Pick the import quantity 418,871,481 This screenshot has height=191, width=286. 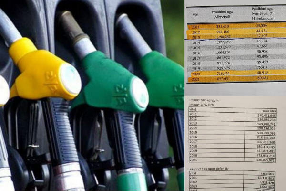[x=266, y=151]
